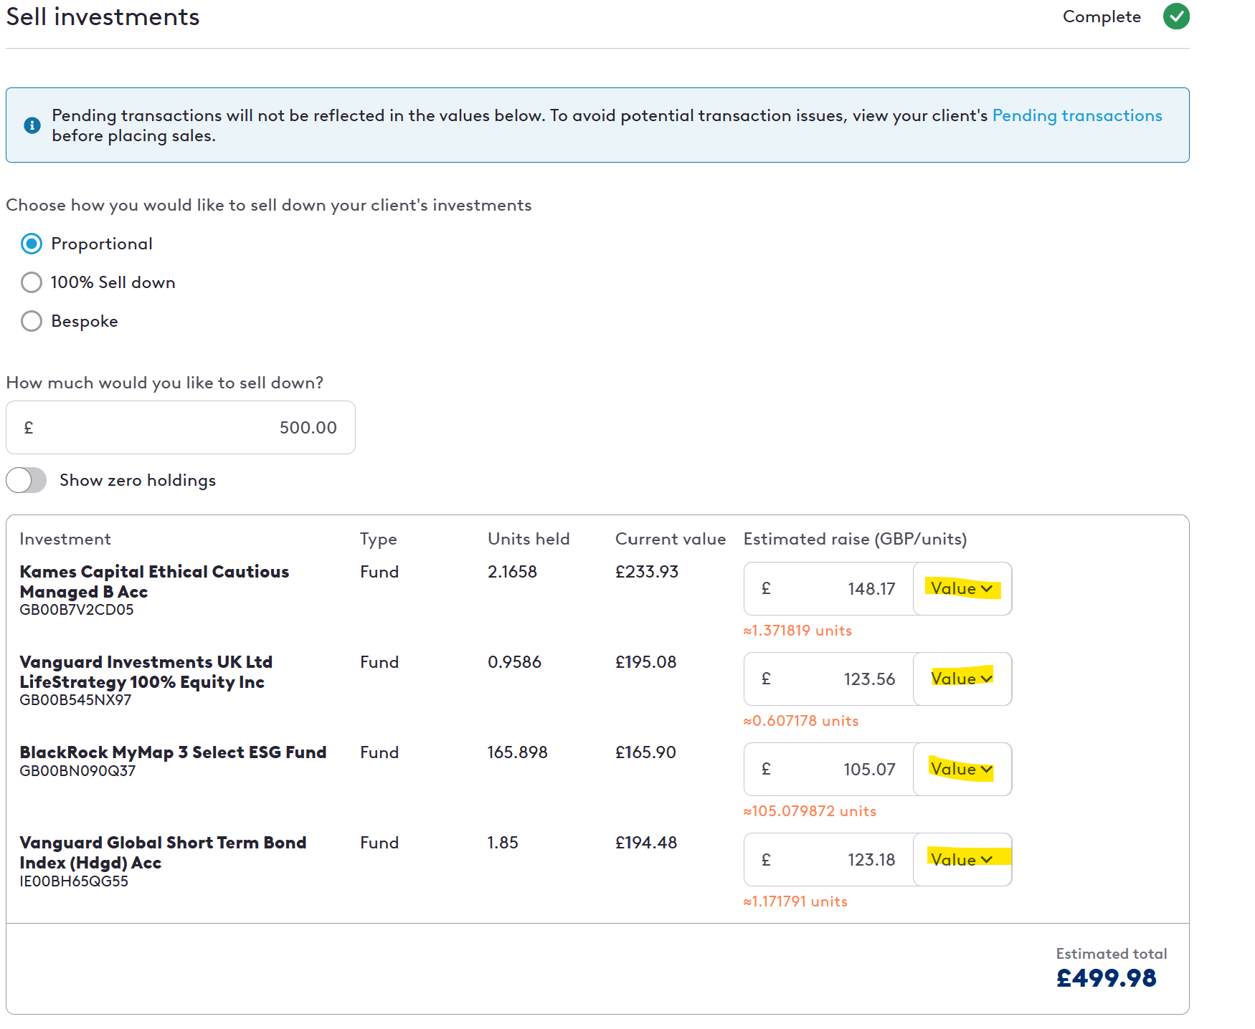Click Kames Capital estimated raise amount field

829,589
